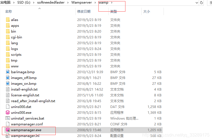Viewport: 212px width, 140px height.
Task: Select the lang folder icon
Action: [x=8, y=43]
